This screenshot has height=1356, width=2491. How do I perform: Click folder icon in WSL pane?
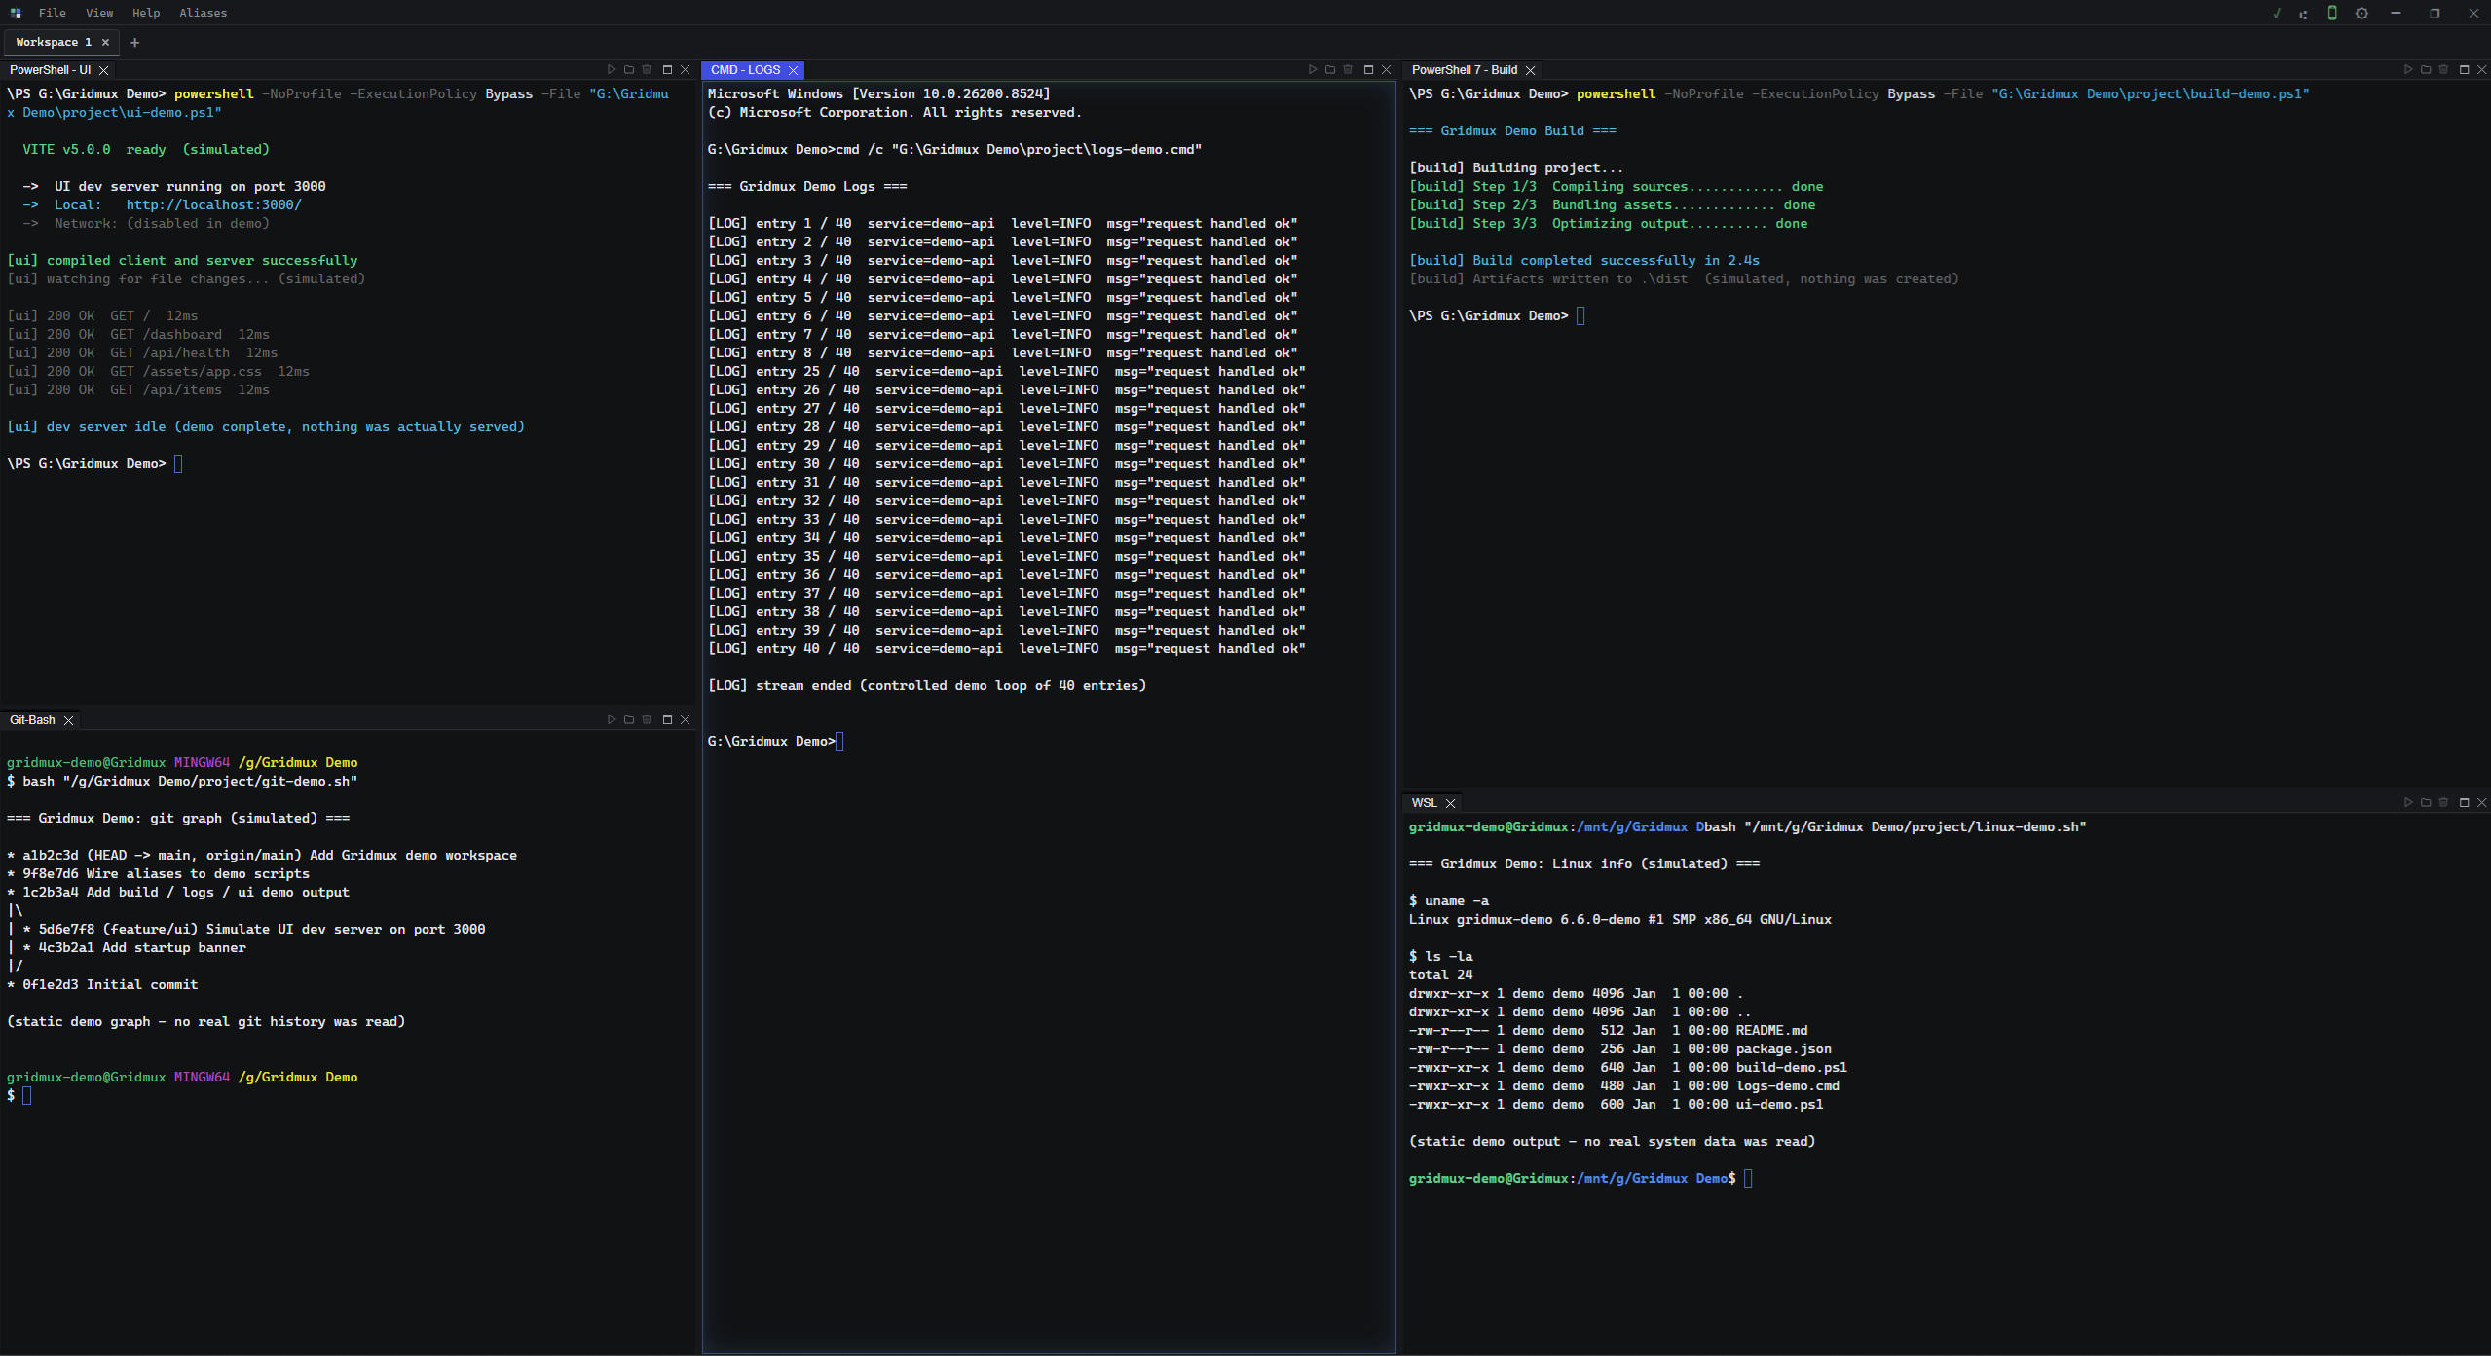pos(2426,803)
